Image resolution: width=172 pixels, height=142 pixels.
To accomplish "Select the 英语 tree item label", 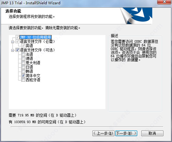I will click(x=29, y=46).
